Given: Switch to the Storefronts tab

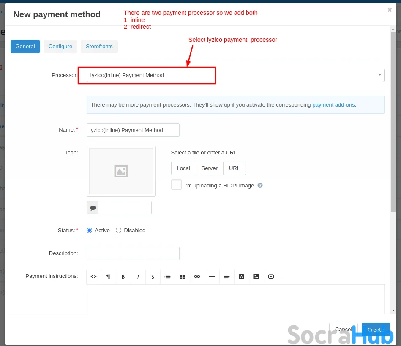Looking at the screenshot, I should [99, 47].
